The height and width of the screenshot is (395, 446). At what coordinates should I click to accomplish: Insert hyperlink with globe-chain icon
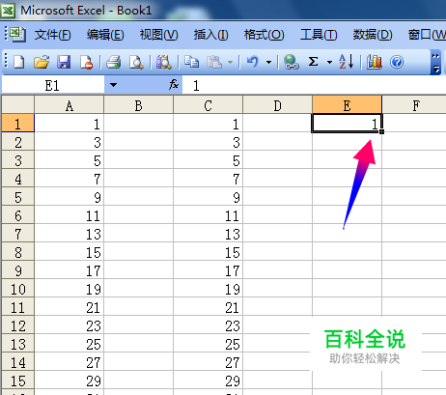pyautogui.click(x=292, y=62)
